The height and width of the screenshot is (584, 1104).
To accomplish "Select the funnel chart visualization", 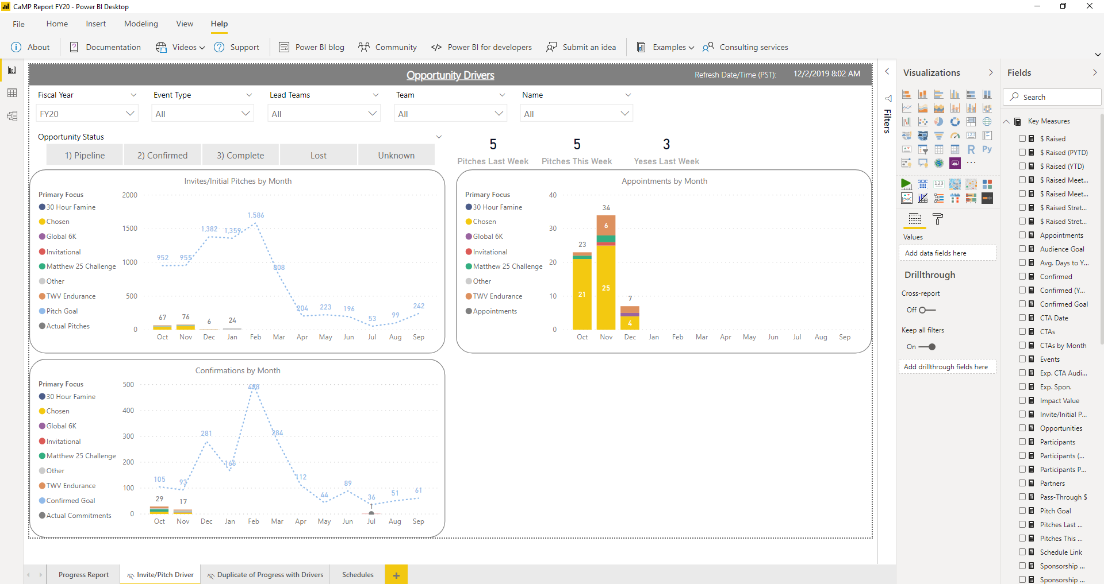I will click(x=939, y=136).
